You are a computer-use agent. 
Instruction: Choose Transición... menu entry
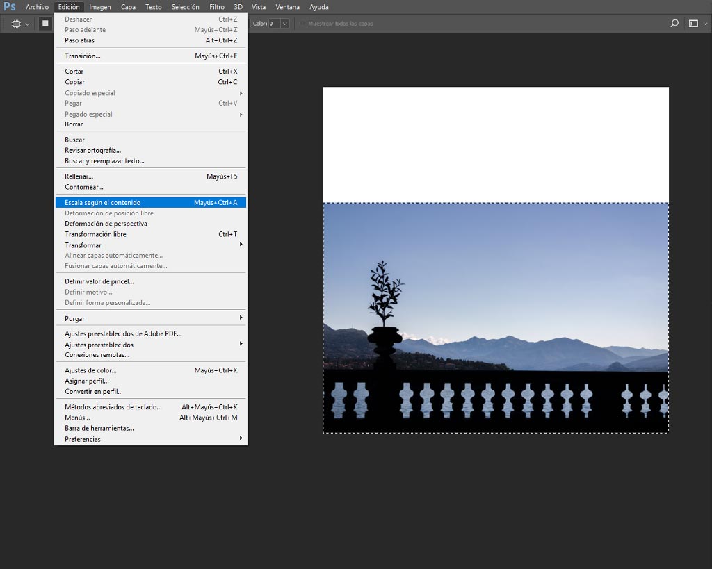pyautogui.click(x=151, y=56)
